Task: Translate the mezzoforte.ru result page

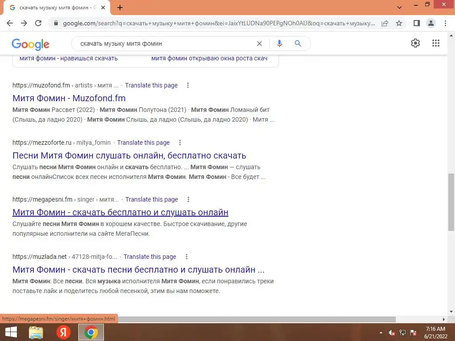Action: pos(144,143)
